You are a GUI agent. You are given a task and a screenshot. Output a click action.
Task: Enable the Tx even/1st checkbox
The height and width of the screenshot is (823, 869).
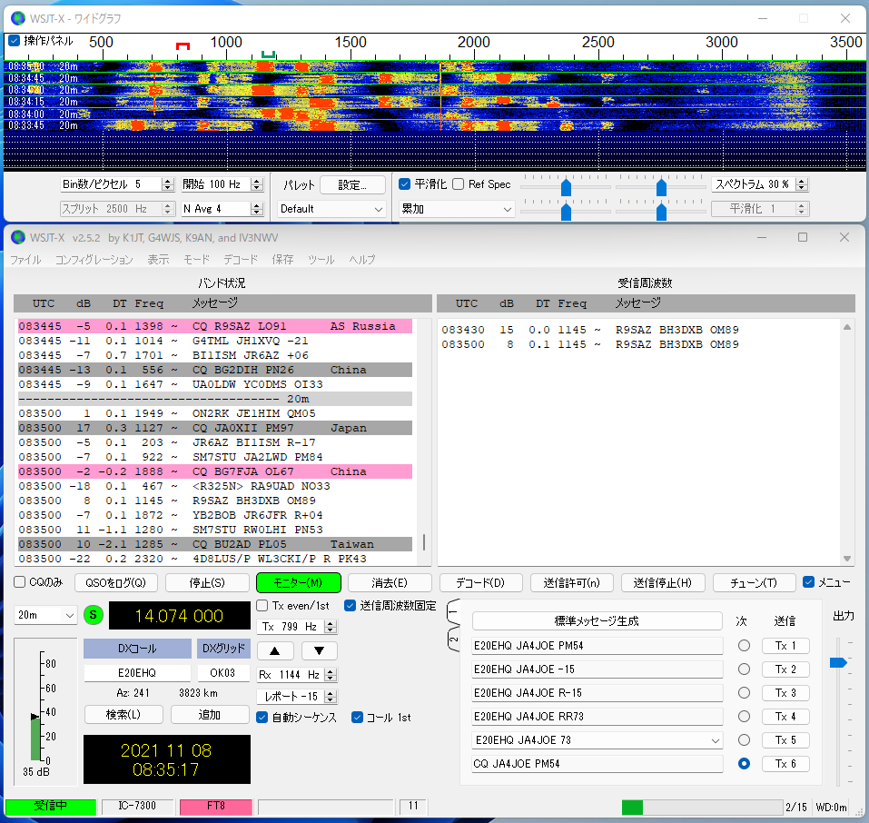coord(263,606)
